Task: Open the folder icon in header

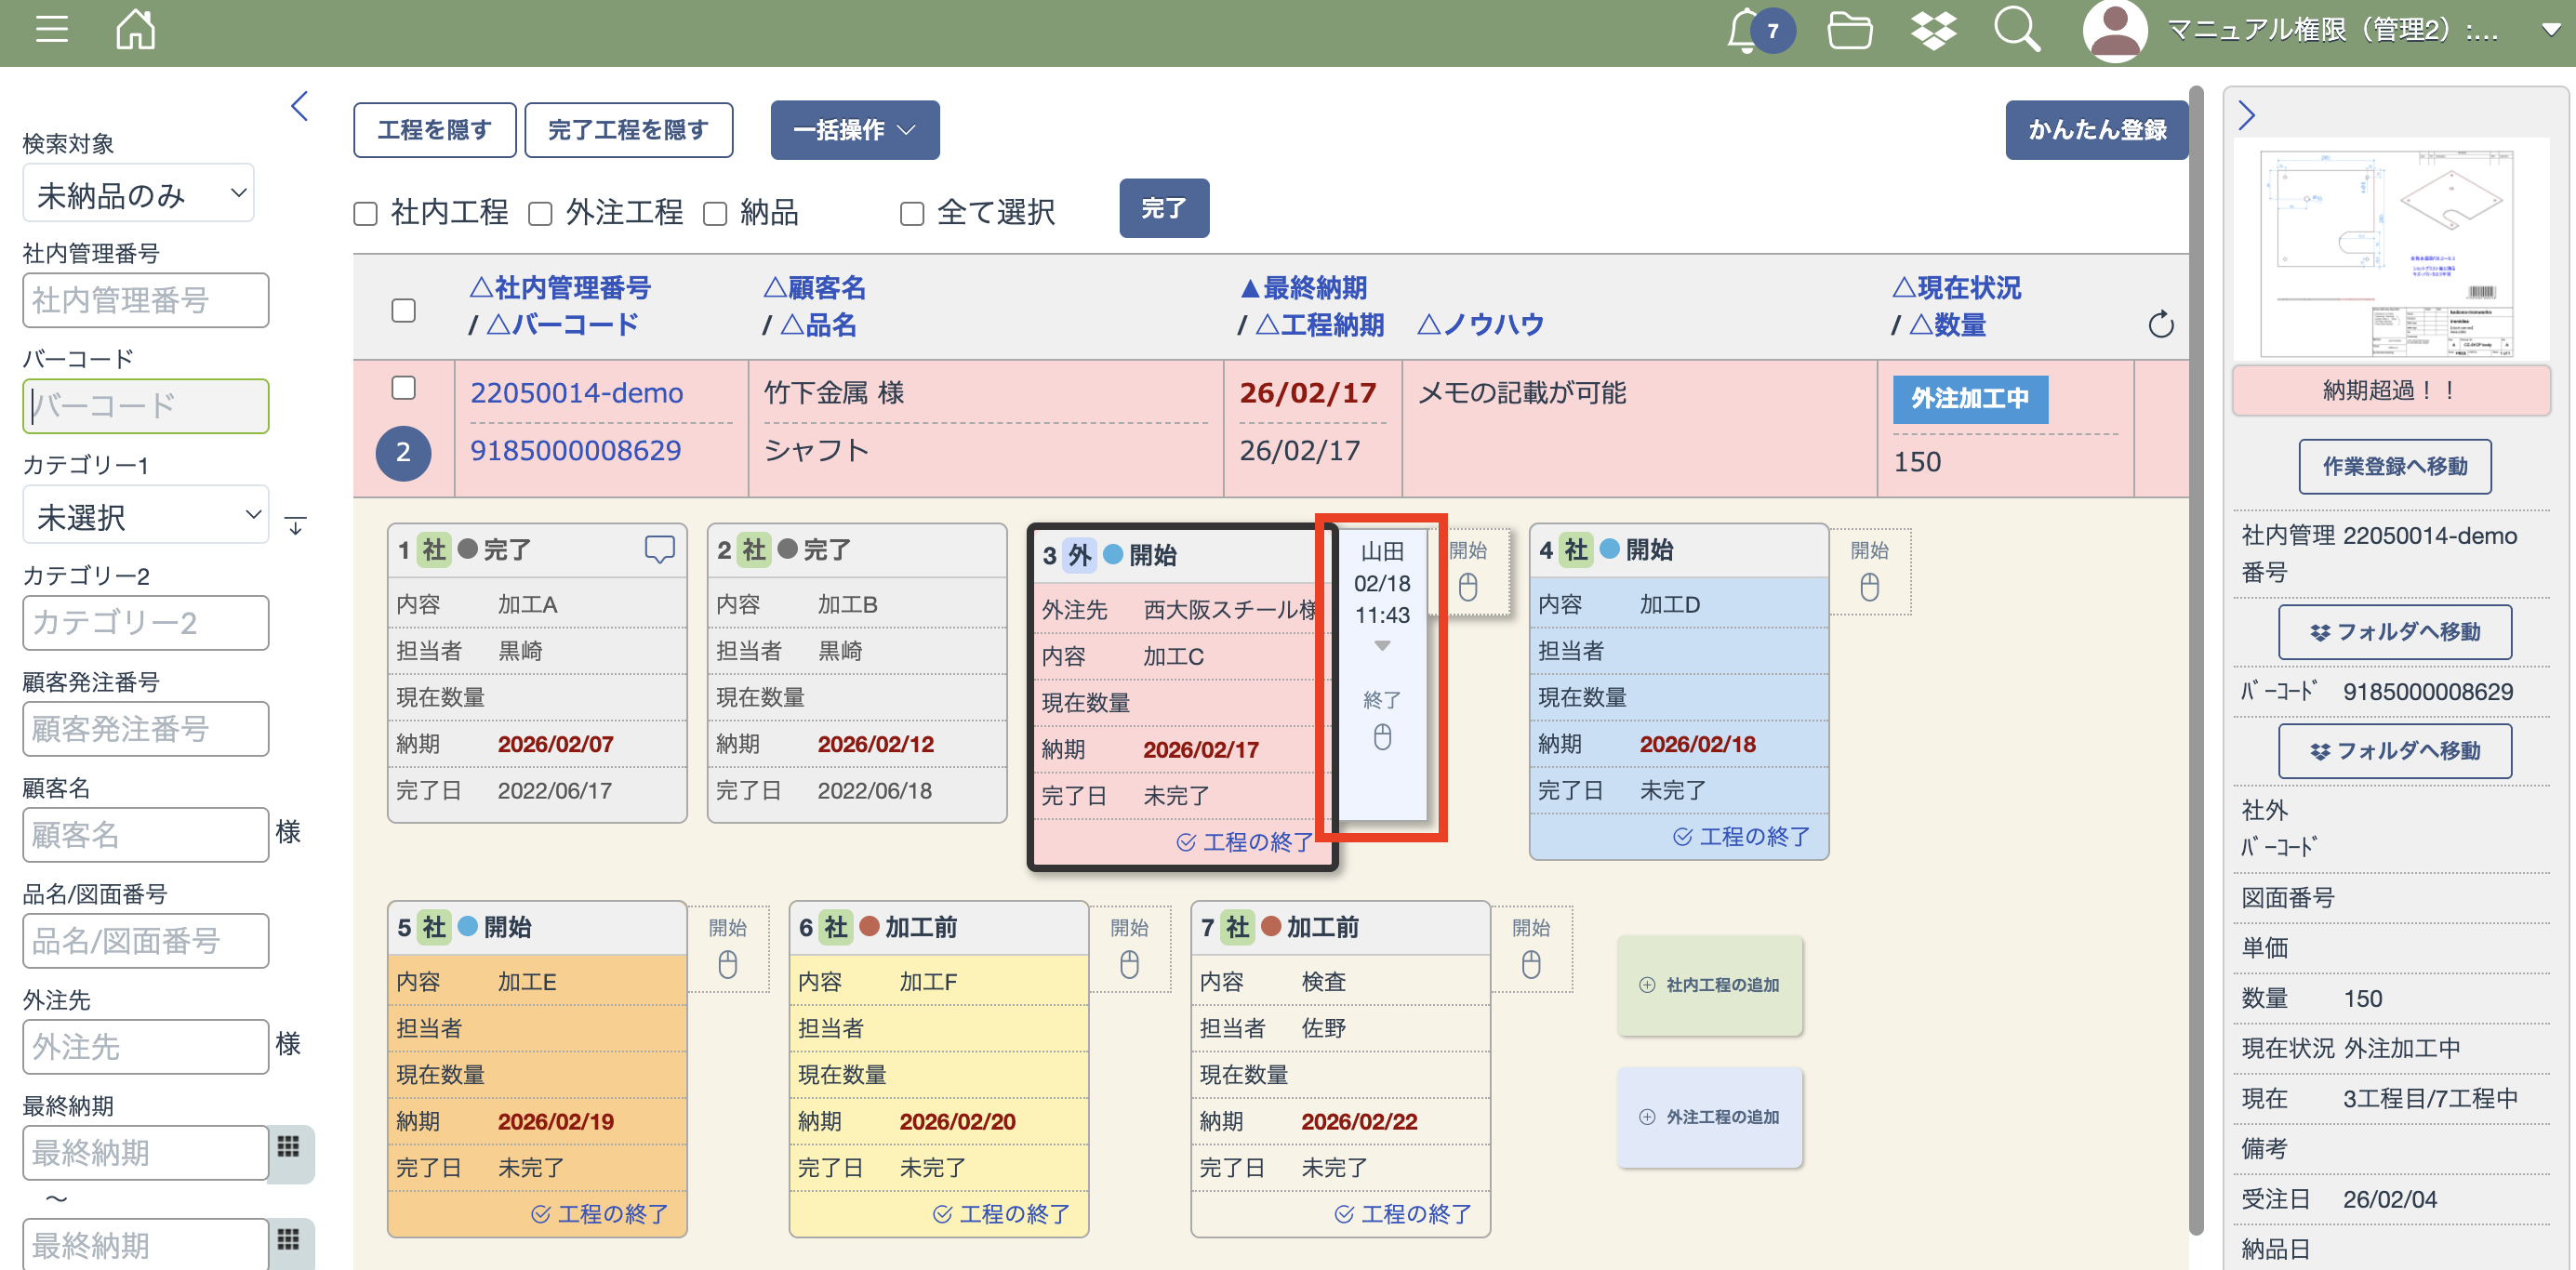Action: [x=1849, y=30]
